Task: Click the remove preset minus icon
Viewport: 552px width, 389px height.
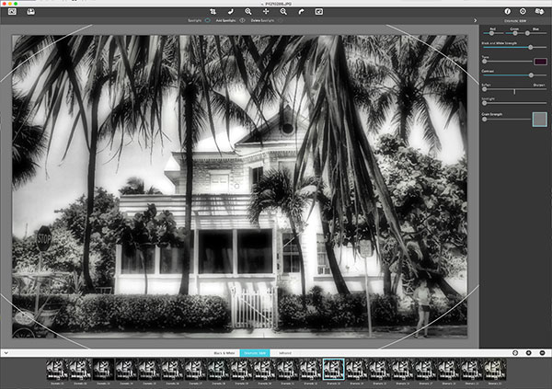Action: 542,353
